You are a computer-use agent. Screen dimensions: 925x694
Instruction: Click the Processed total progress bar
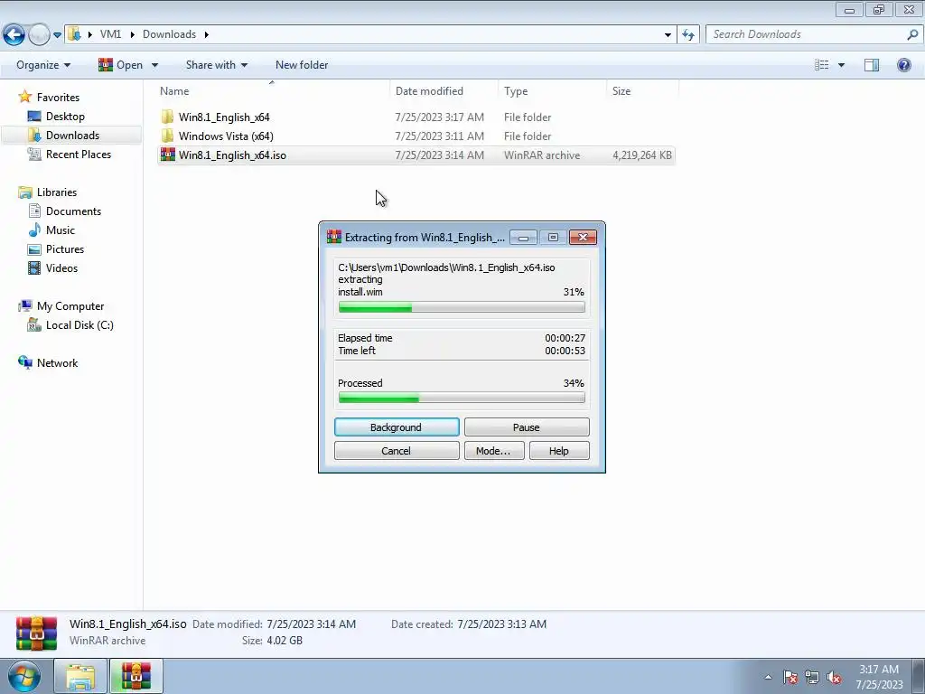click(462, 399)
